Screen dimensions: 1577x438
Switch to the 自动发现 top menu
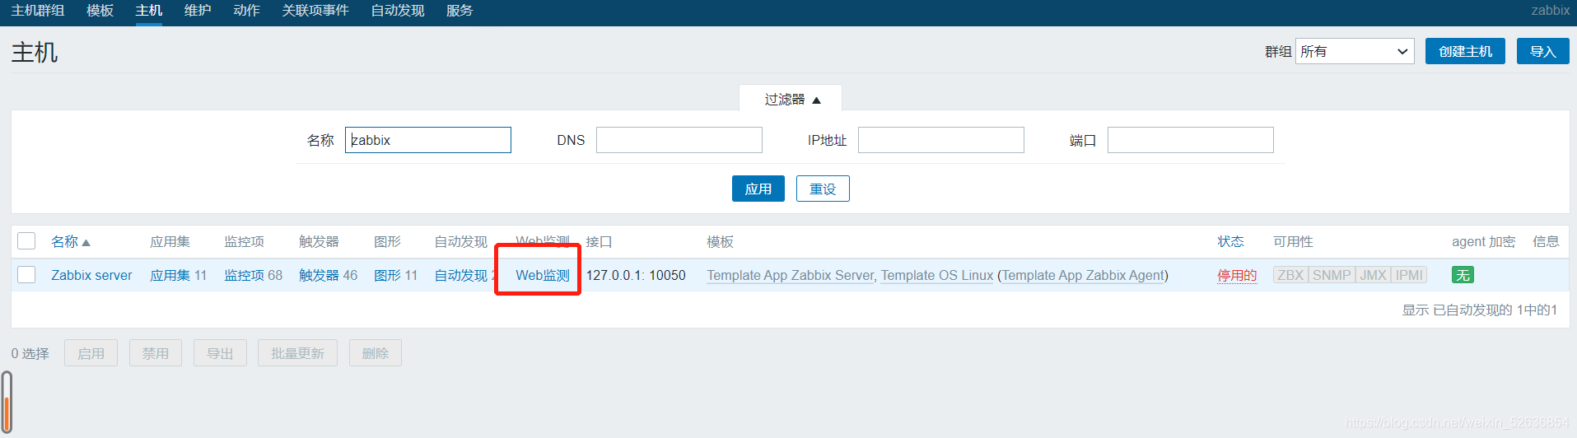pos(398,11)
